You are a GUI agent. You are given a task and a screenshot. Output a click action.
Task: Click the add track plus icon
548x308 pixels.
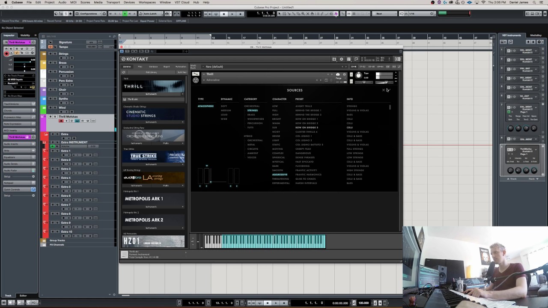(110, 36)
